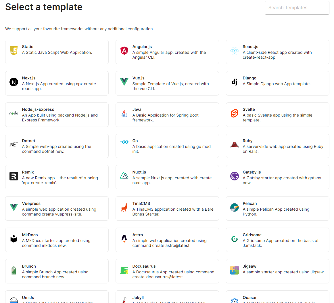Focus the Search Templates input field

297,8
